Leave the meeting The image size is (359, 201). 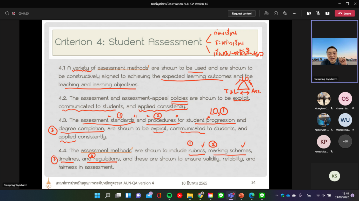tap(345, 13)
